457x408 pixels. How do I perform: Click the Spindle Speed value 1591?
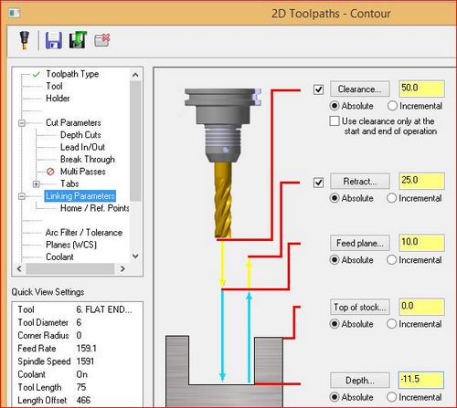click(x=85, y=361)
